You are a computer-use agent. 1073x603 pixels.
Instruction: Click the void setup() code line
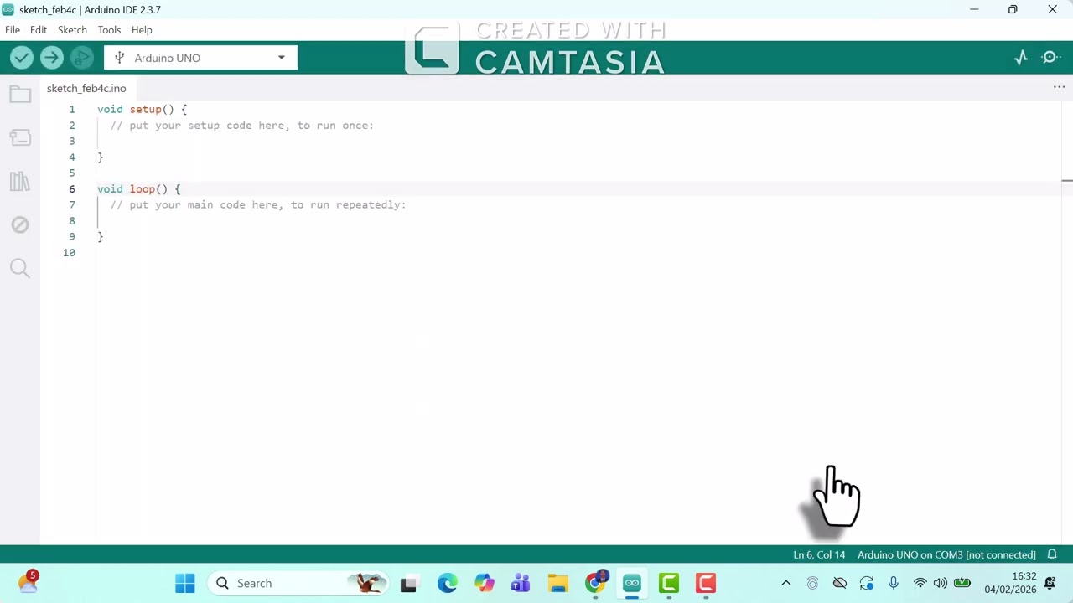[142, 110]
